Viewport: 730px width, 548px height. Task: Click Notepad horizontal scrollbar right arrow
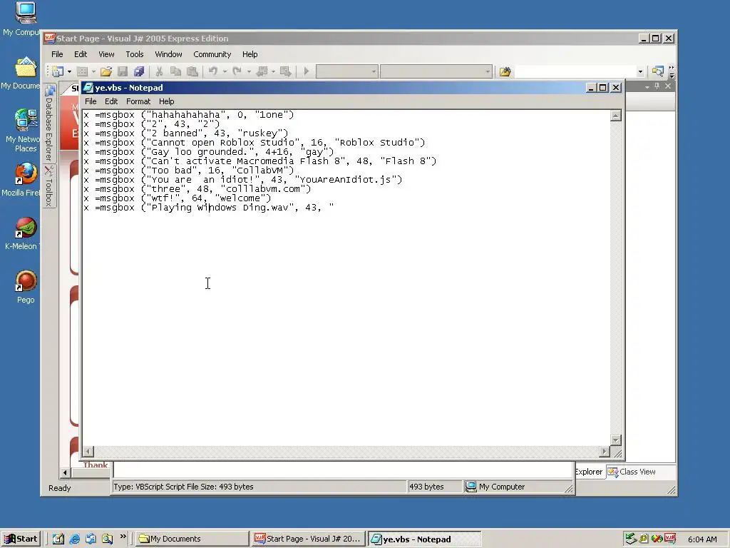(605, 451)
